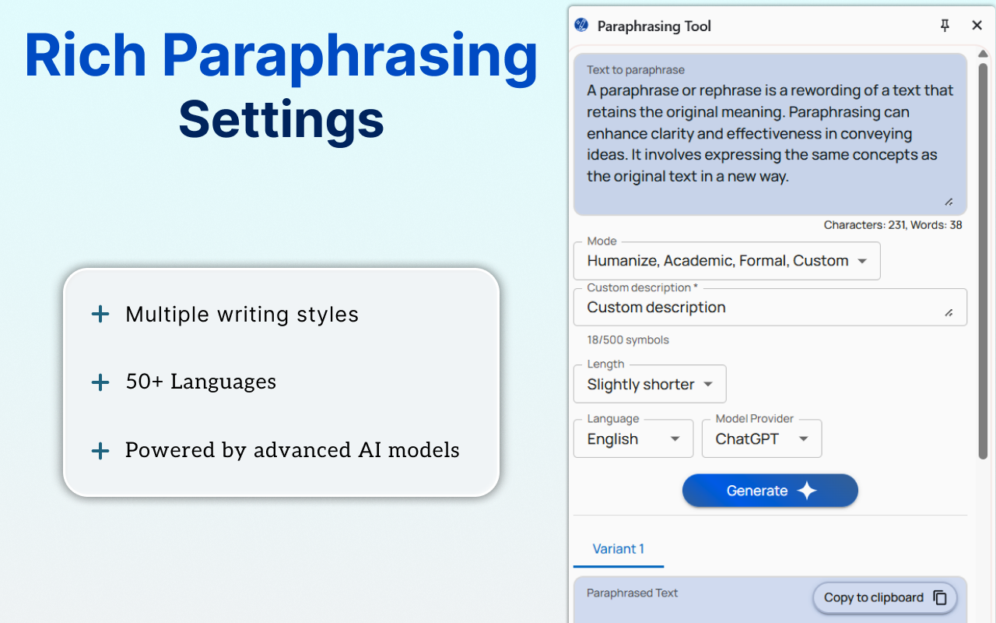996x623 pixels.
Task: Click the Generate button
Action: [770, 491]
